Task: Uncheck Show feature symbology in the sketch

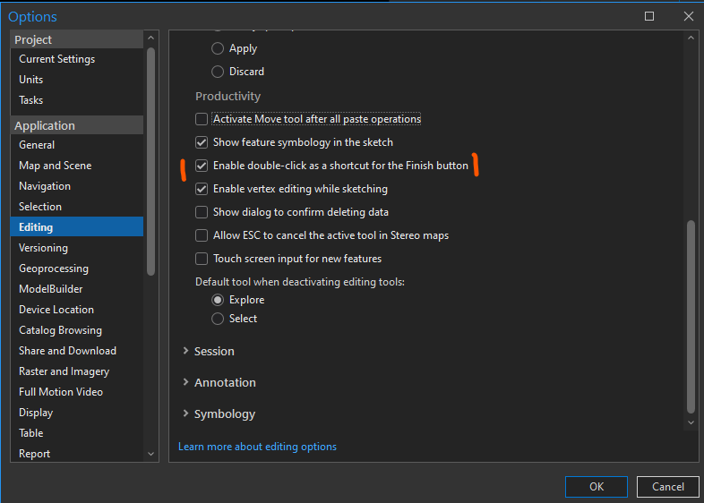Action: click(x=202, y=142)
